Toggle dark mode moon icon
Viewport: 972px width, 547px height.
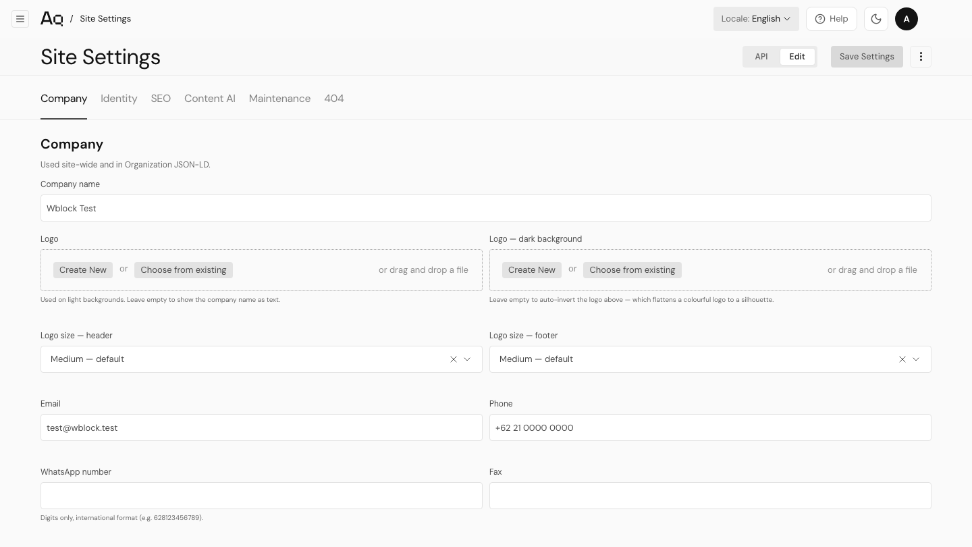[x=876, y=19]
